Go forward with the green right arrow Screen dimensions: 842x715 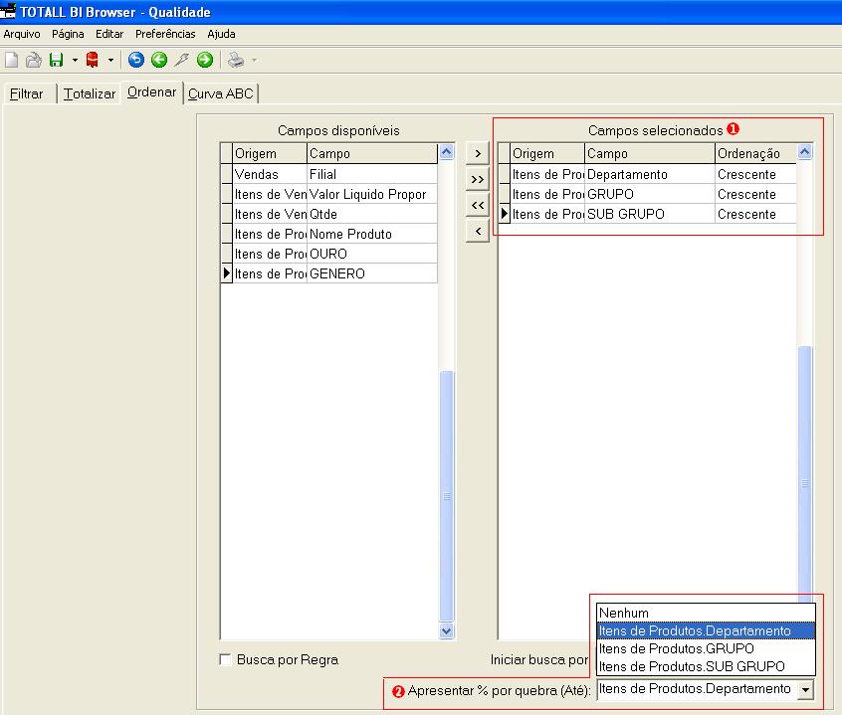[x=205, y=60]
